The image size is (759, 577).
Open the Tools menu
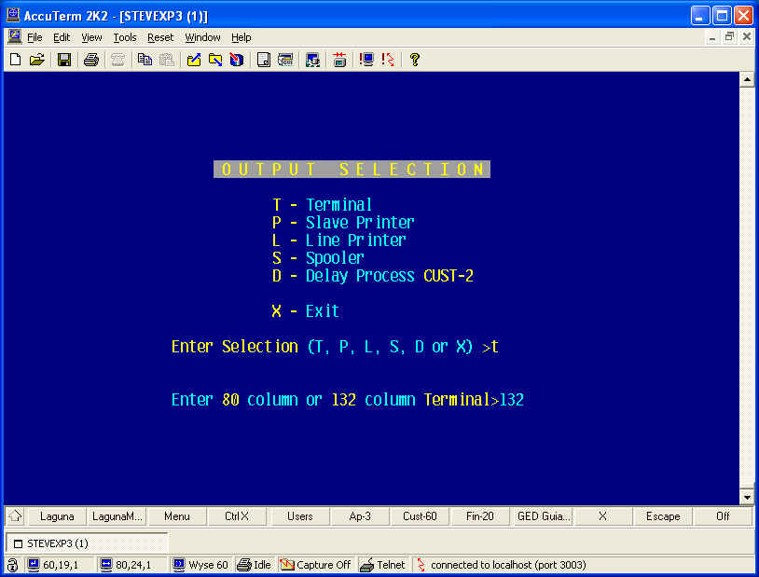pyautogui.click(x=125, y=37)
